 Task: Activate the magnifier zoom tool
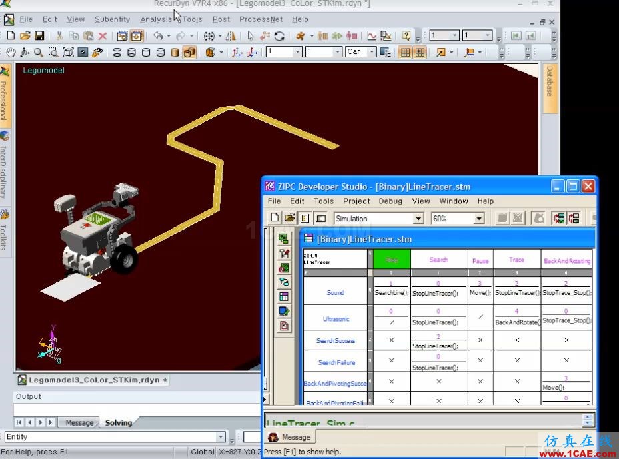pyautogui.click(x=38, y=52)
